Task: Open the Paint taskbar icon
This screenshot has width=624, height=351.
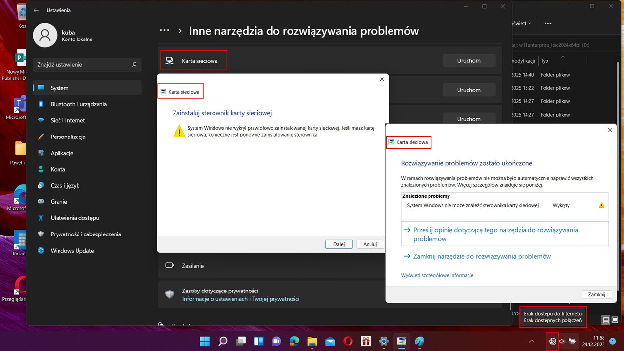Action: tap(419, 341)
